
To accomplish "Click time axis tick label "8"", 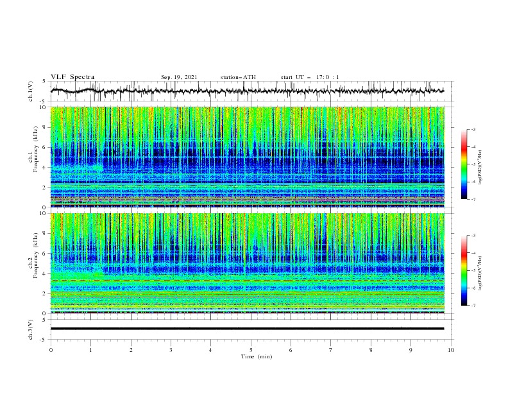I will pyautogui.click(x=371, y=350).
